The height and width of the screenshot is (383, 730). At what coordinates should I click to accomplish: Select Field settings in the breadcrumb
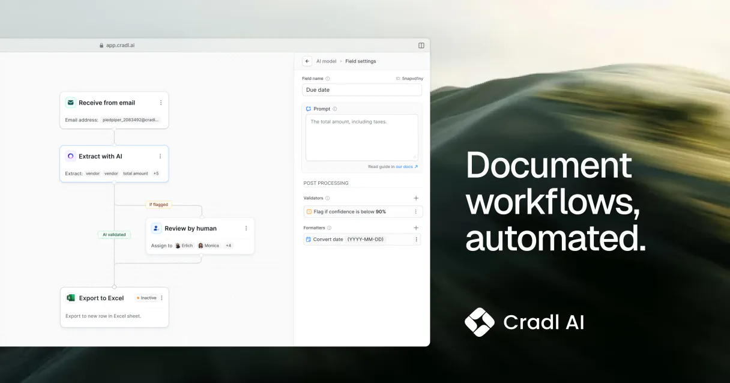point(360,61)
